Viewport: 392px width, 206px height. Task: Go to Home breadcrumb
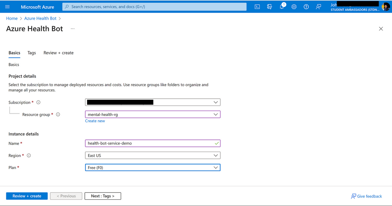click(12, 18)
